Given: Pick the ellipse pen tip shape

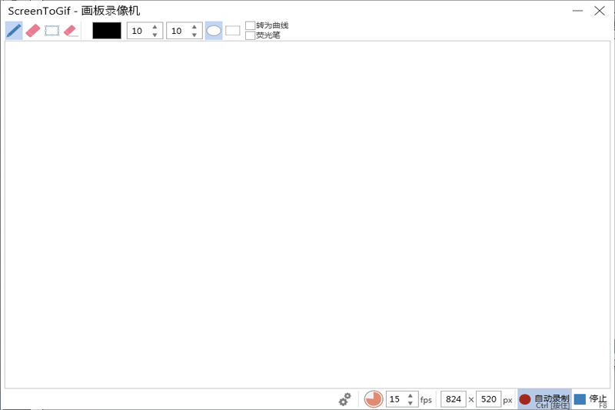Looking at the screenshot, I should 214,31.
